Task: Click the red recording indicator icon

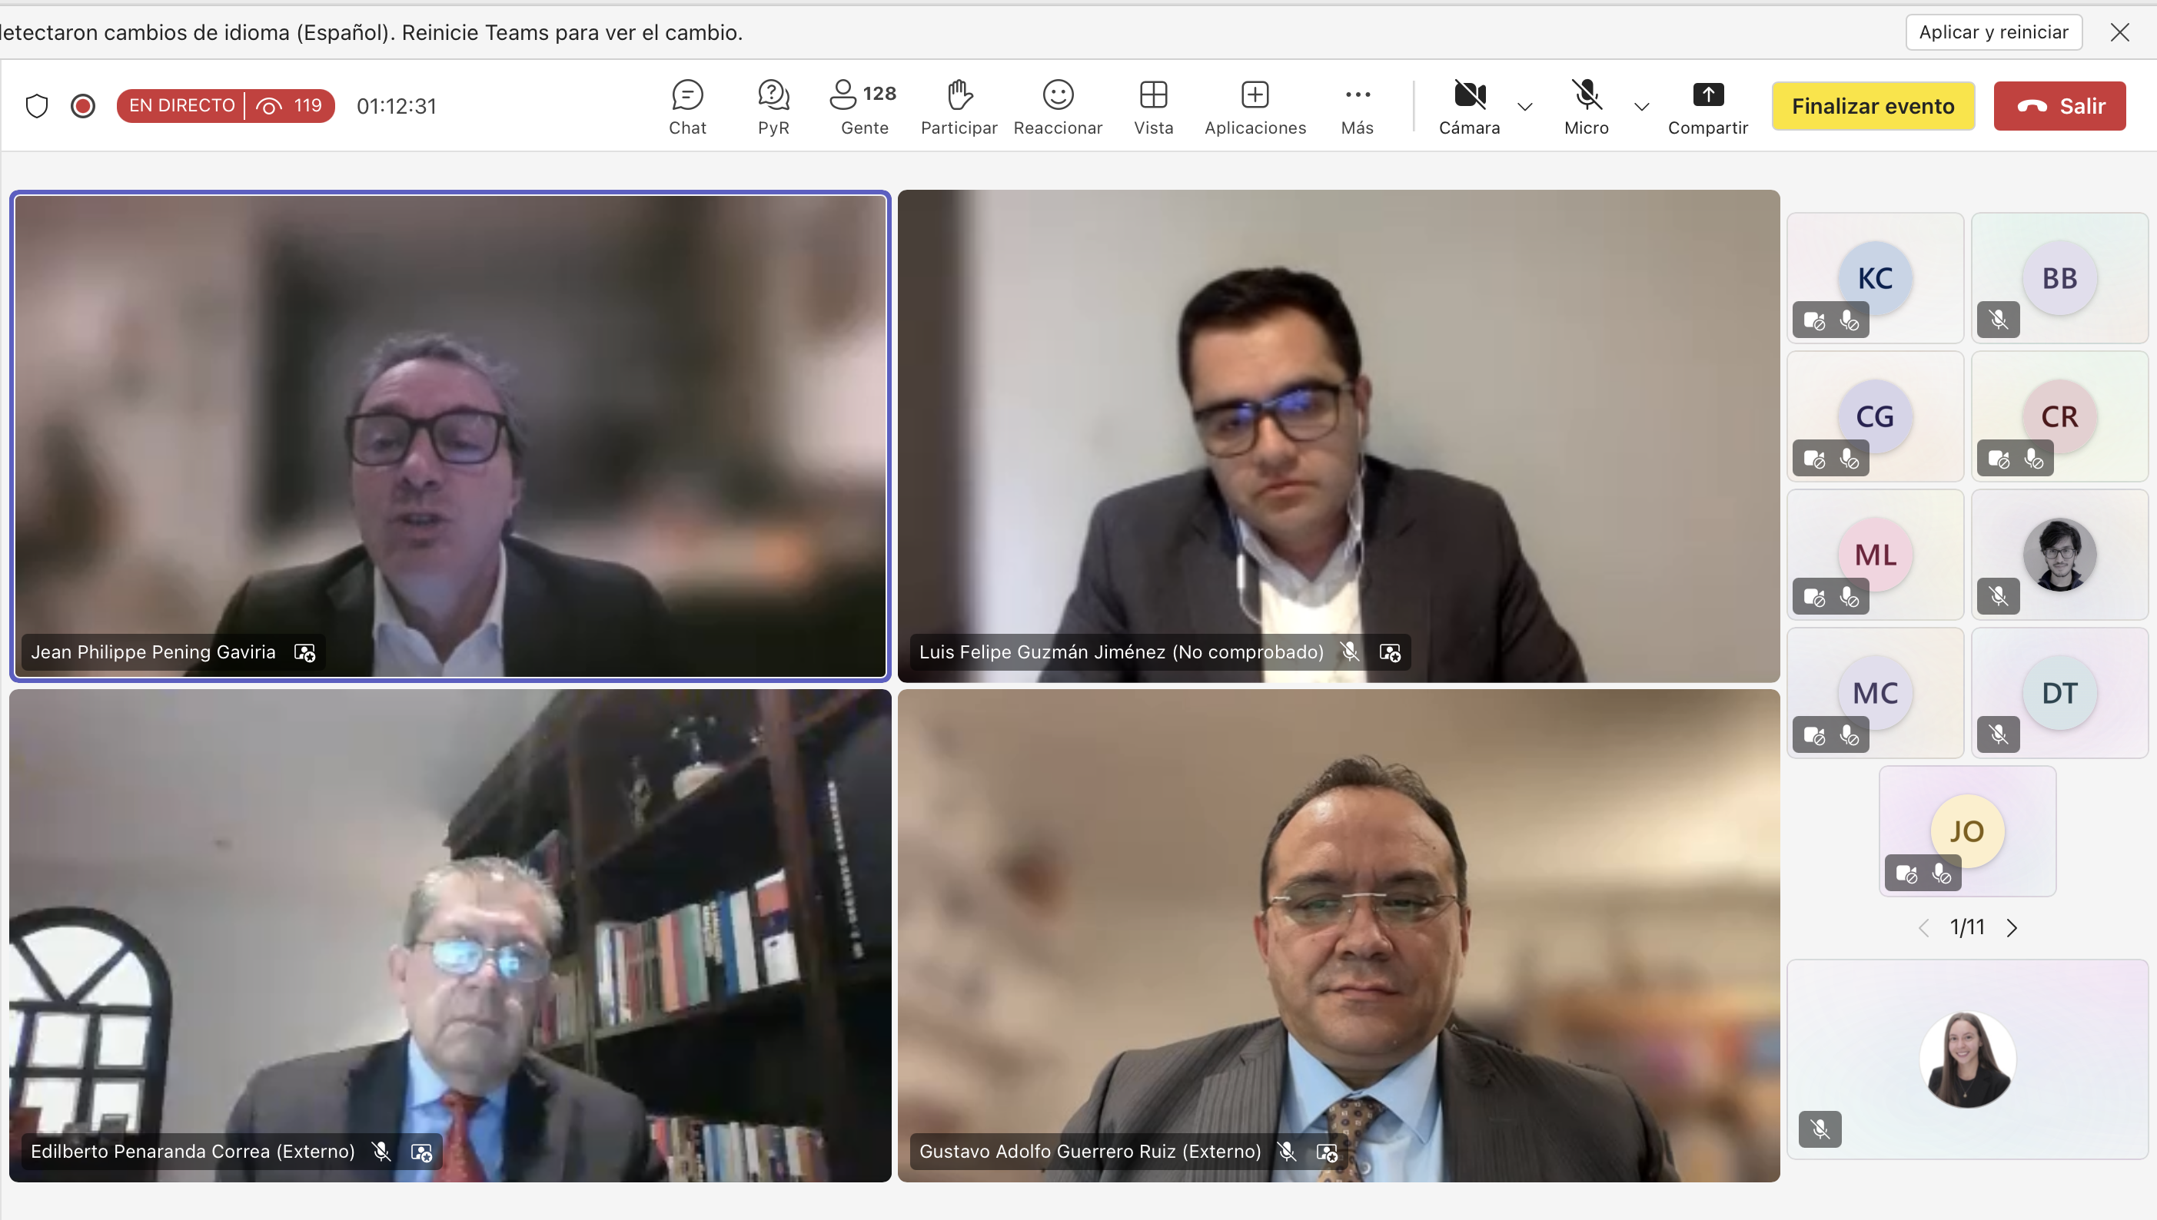Action: (x=82, y=105)
